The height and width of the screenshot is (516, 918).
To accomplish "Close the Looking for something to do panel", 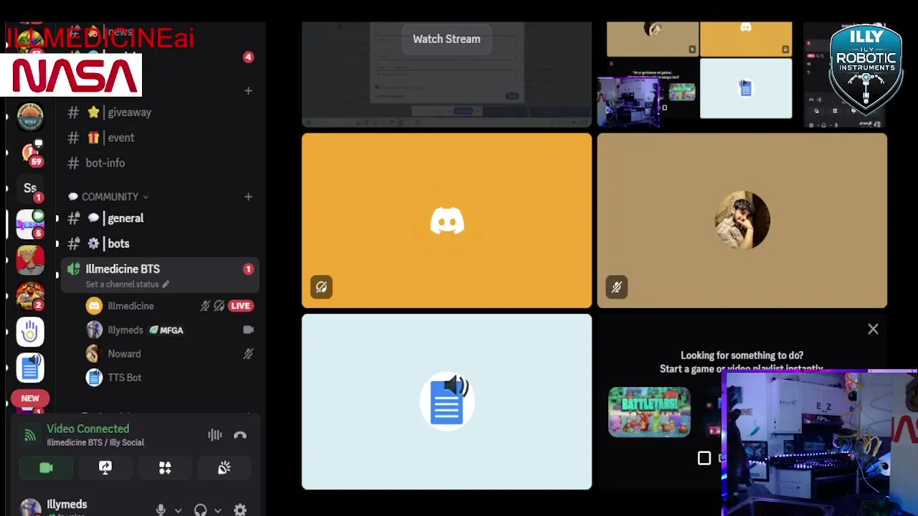I will click(x=873, y=329).
